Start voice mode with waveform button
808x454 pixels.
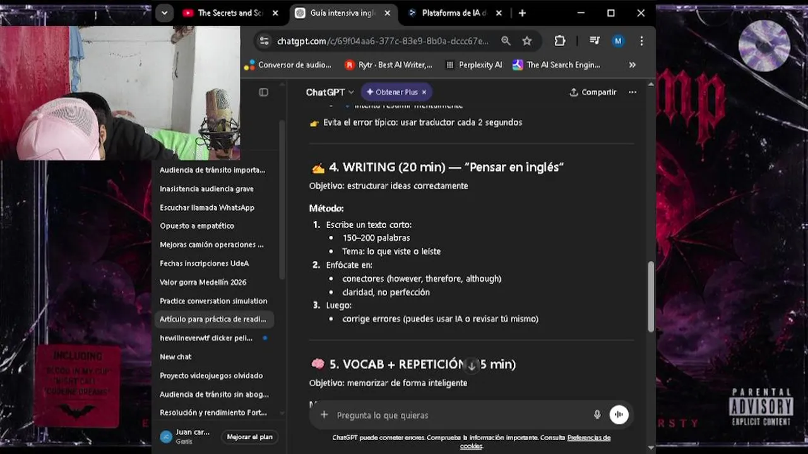[619, 414]
